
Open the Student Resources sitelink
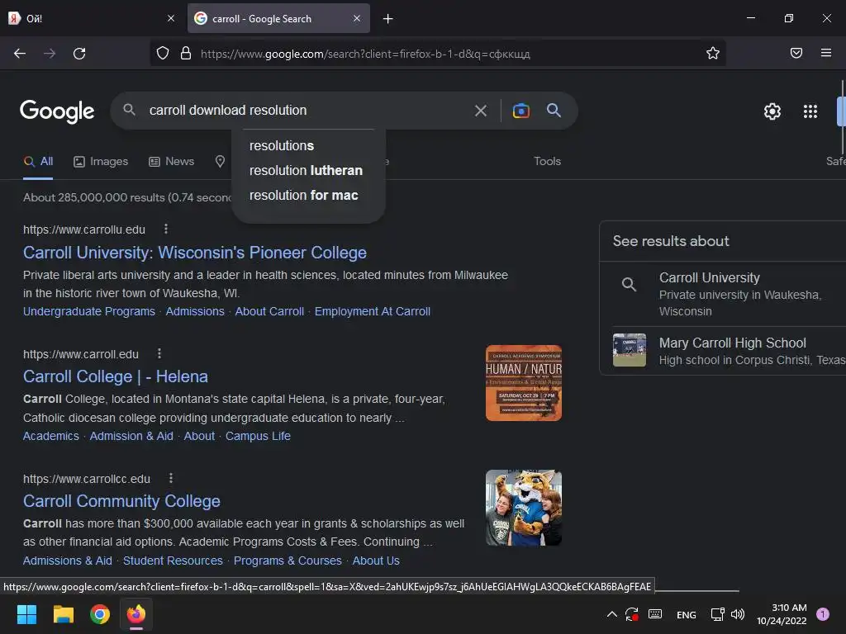[173, 561]
